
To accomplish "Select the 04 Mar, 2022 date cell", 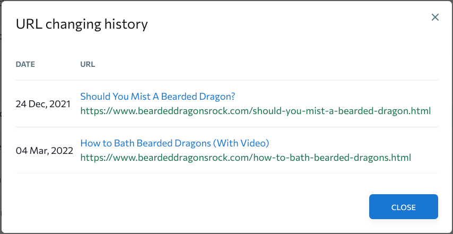I will (x=44, y=151).
